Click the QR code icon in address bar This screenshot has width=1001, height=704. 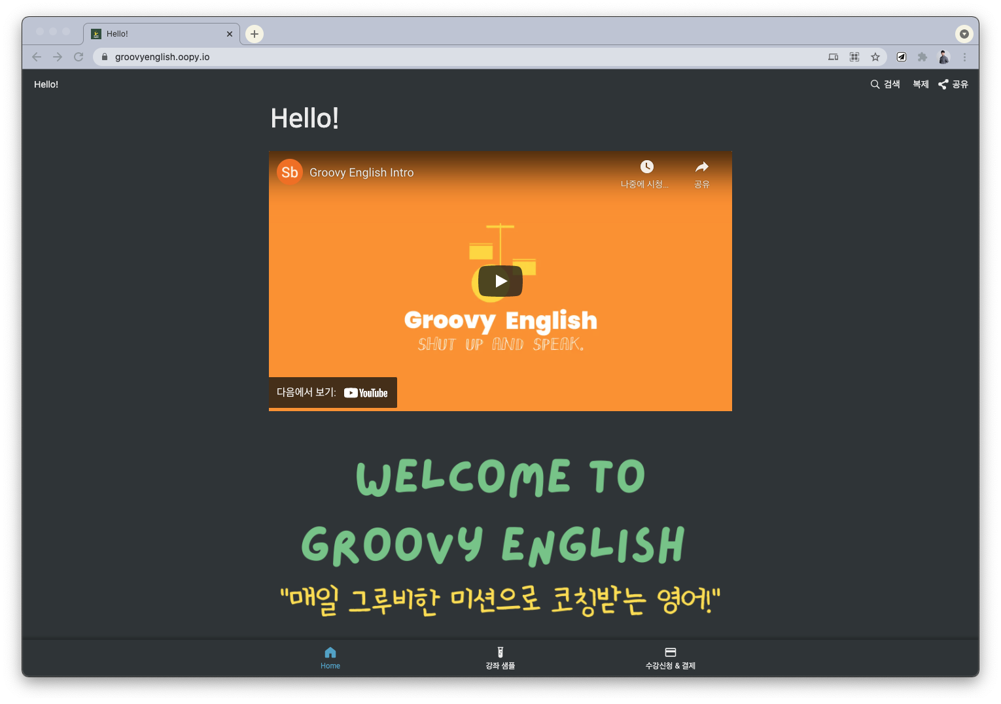[854, 57]
